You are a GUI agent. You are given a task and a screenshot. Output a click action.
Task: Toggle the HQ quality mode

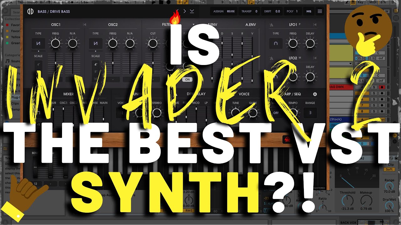coord(309,11)
